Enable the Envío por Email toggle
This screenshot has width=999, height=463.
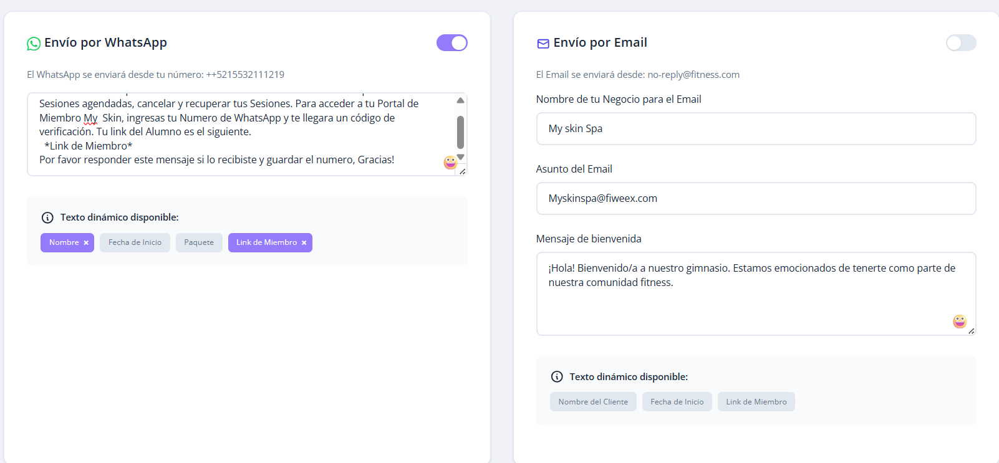960,43
